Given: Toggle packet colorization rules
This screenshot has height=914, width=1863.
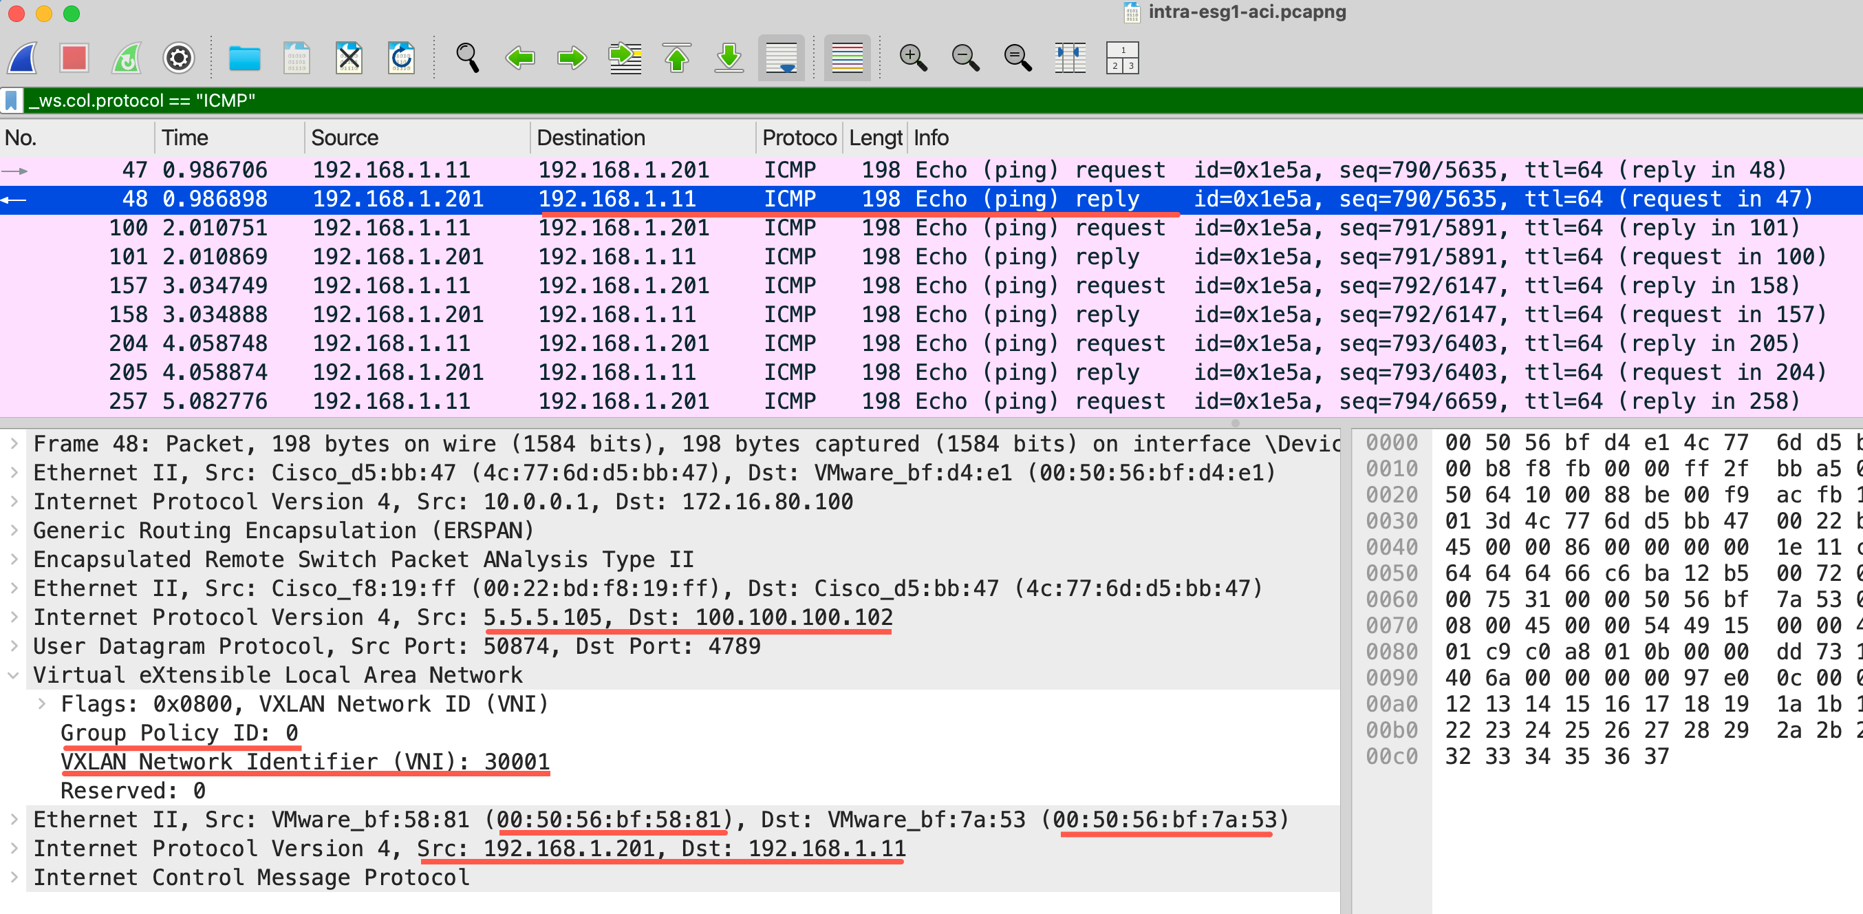Looking at the screenshot, I should point(847,58).
